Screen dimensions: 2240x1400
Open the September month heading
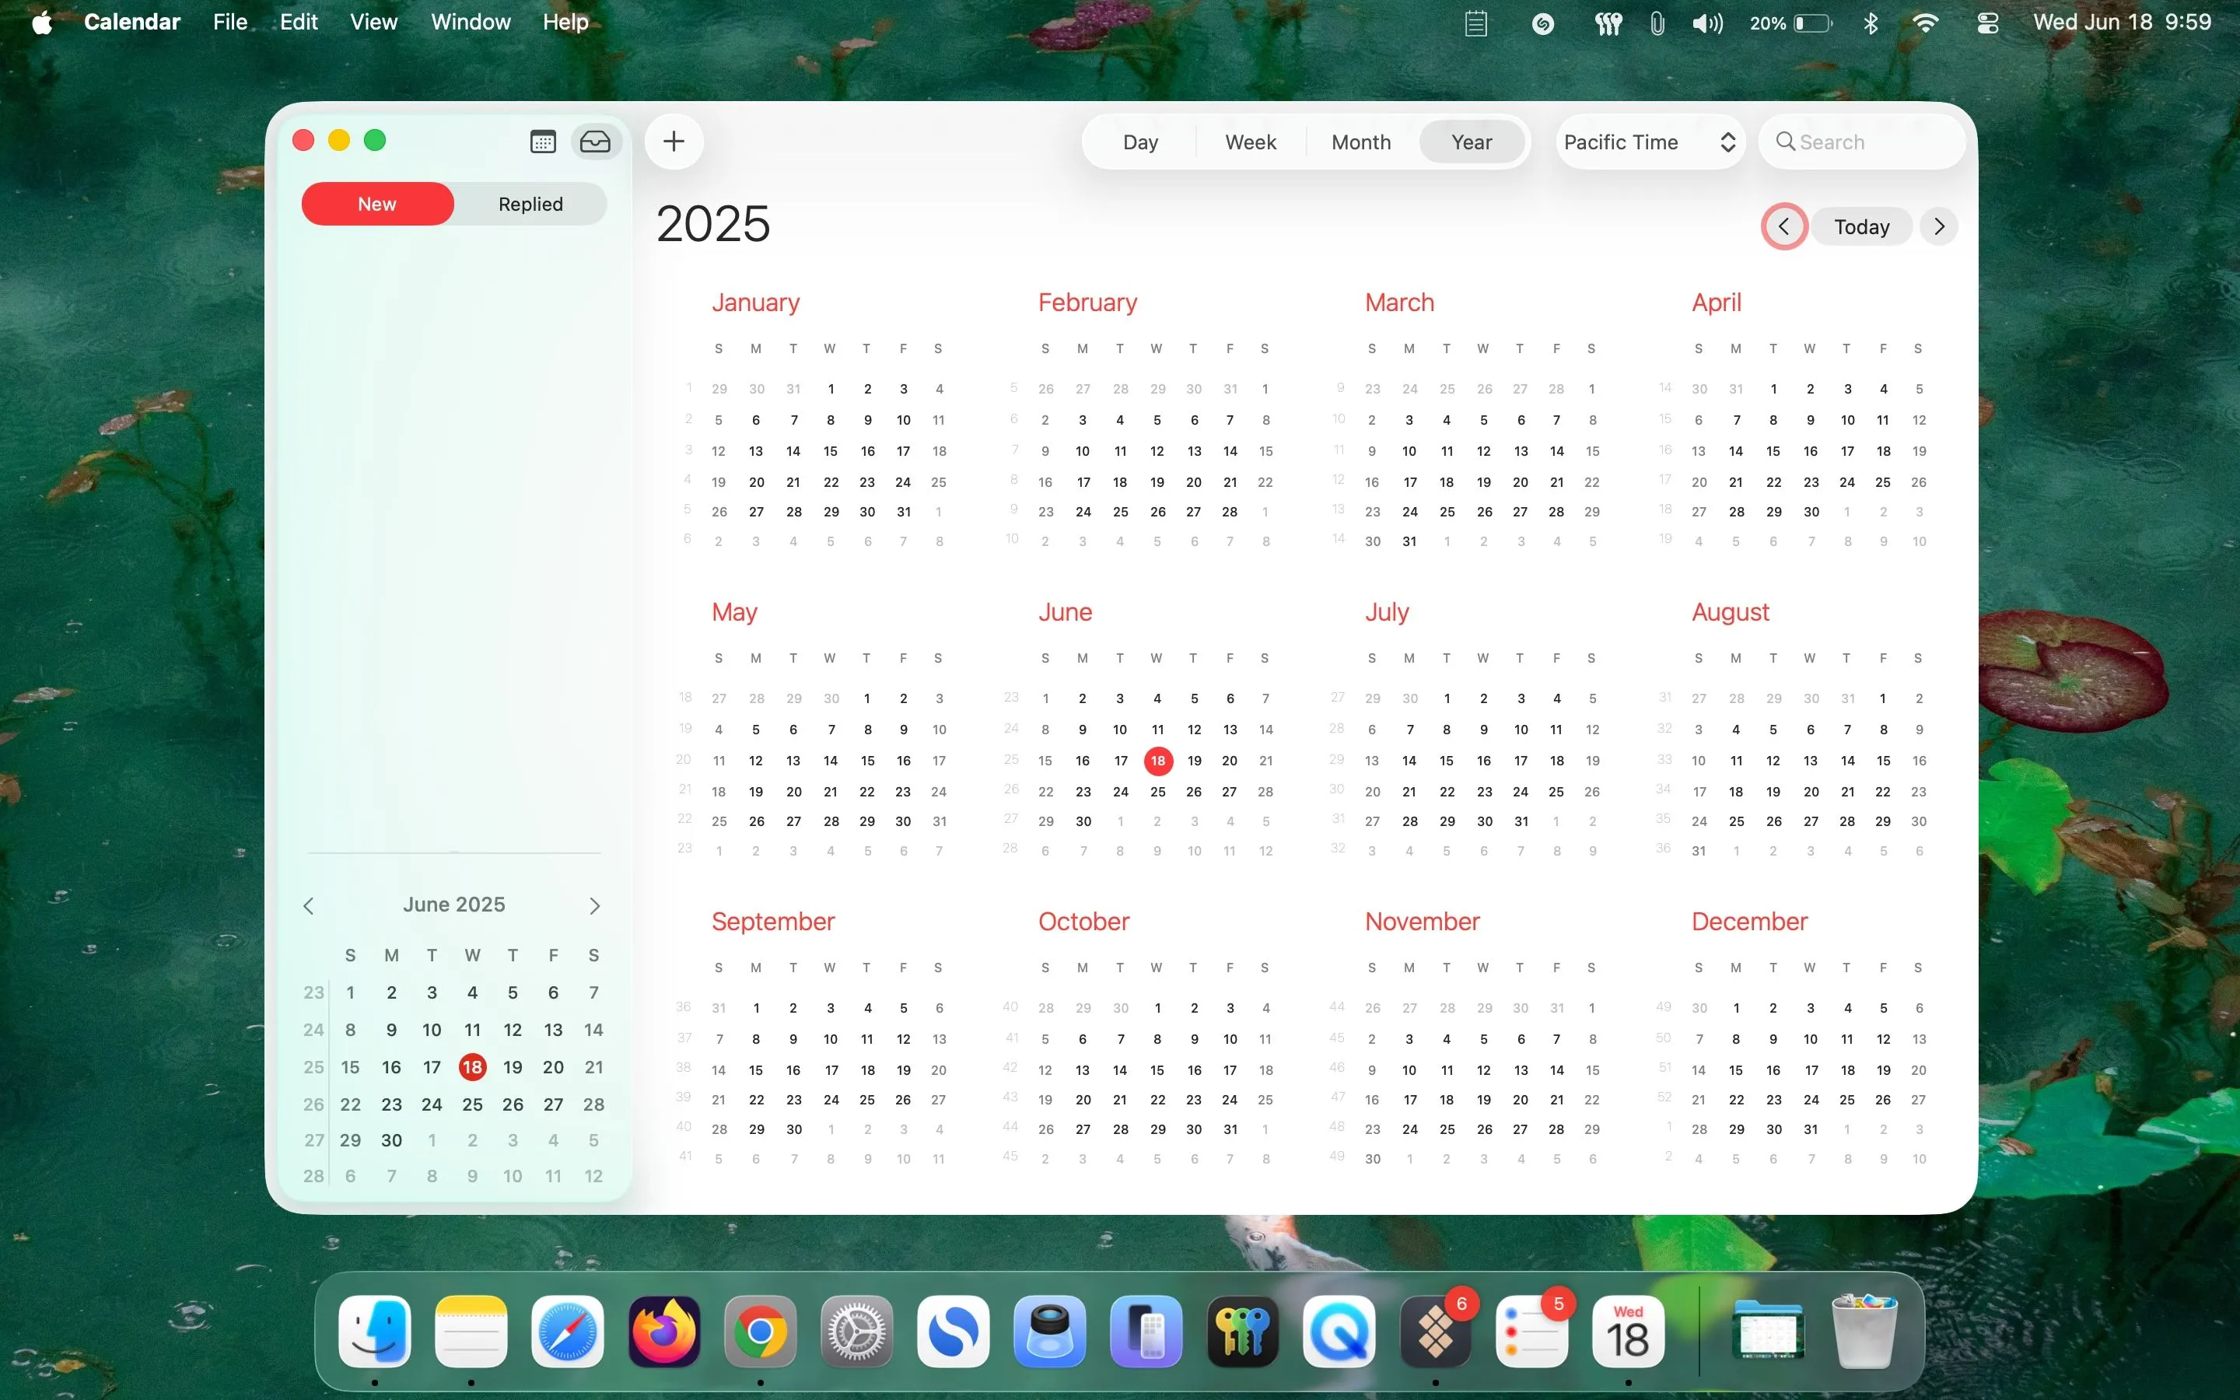pyautogui.click(x=773, y=922)
